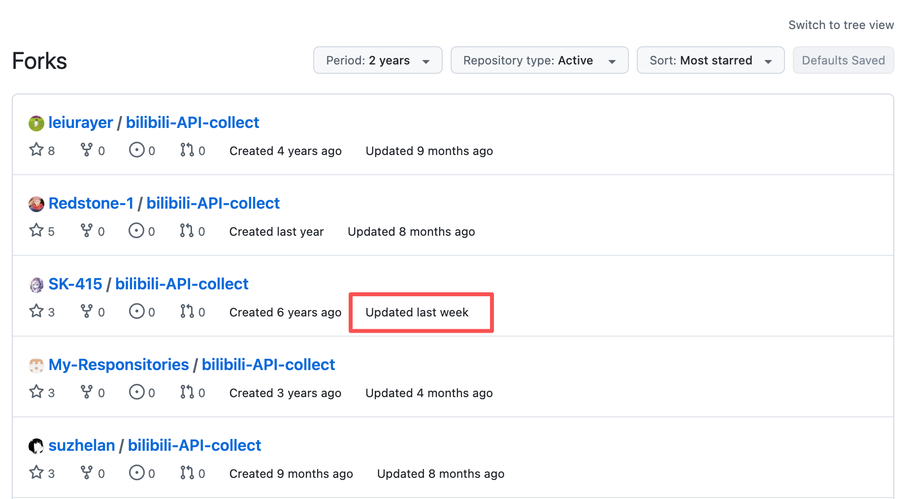Switch to tree view
Screen dimensions: 914x499
[x=841, y=25]
